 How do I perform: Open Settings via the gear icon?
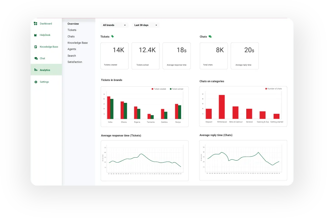tap(36, 82)
